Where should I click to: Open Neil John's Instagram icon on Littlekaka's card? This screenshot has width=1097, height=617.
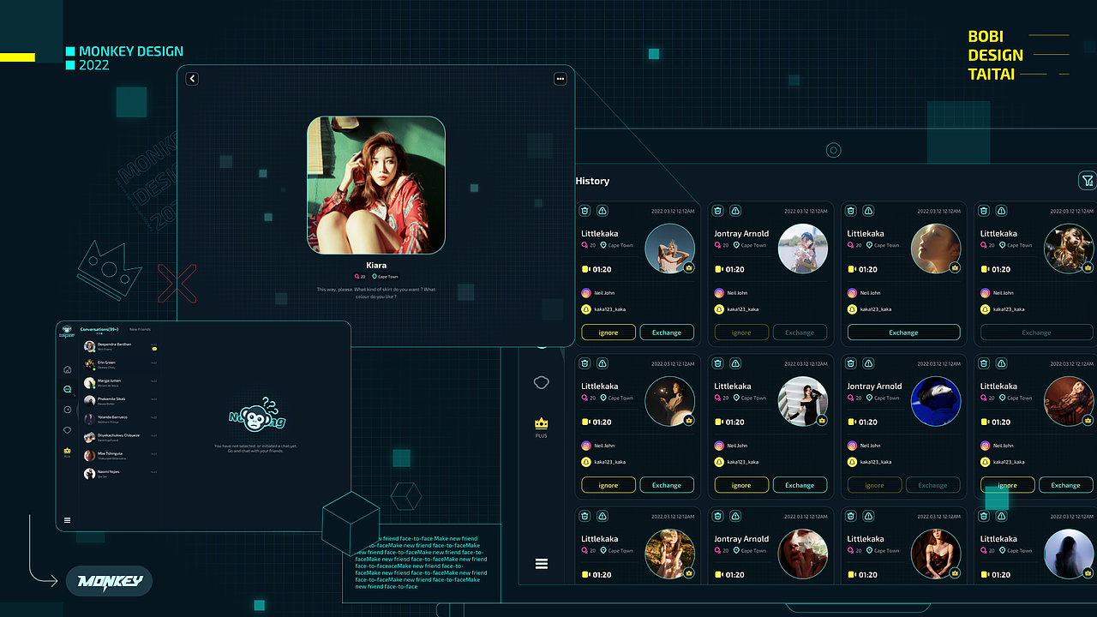click(x=587, y=292)
